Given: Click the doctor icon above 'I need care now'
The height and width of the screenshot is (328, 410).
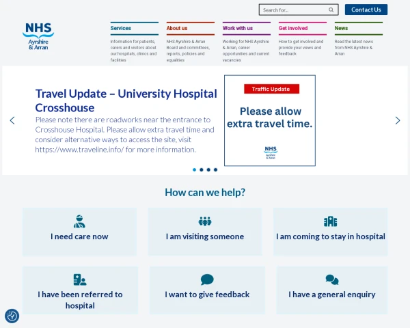Looking at the screenshot, I should click(x=79, y=221).
